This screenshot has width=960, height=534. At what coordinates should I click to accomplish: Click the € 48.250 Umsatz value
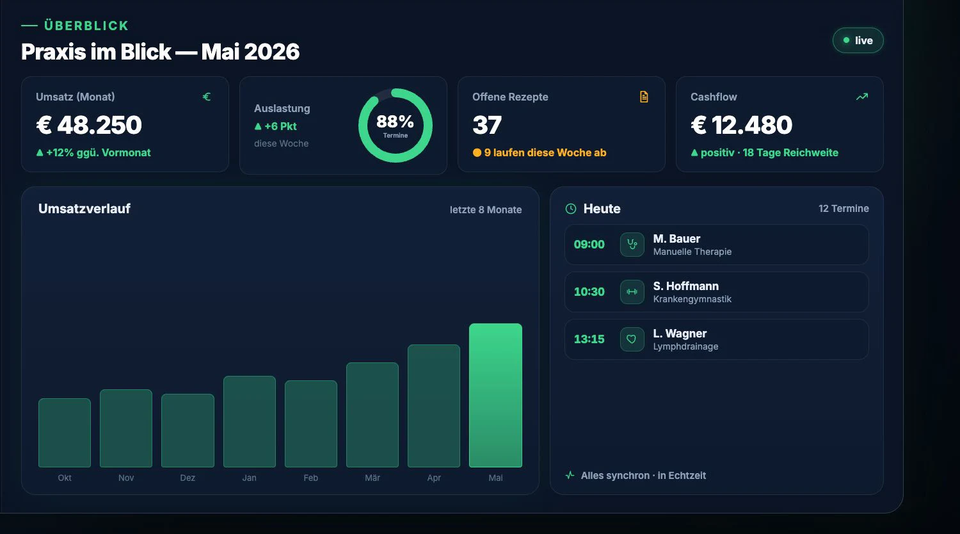[x=89, y=125]
